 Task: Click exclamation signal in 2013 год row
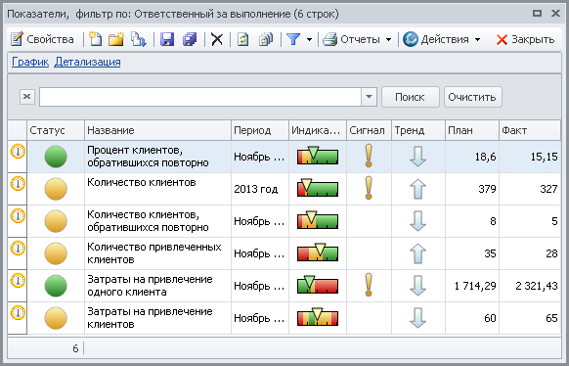tap(369, 188)
